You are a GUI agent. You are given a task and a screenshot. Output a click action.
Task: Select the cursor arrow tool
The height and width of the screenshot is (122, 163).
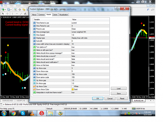click(3, 14)
